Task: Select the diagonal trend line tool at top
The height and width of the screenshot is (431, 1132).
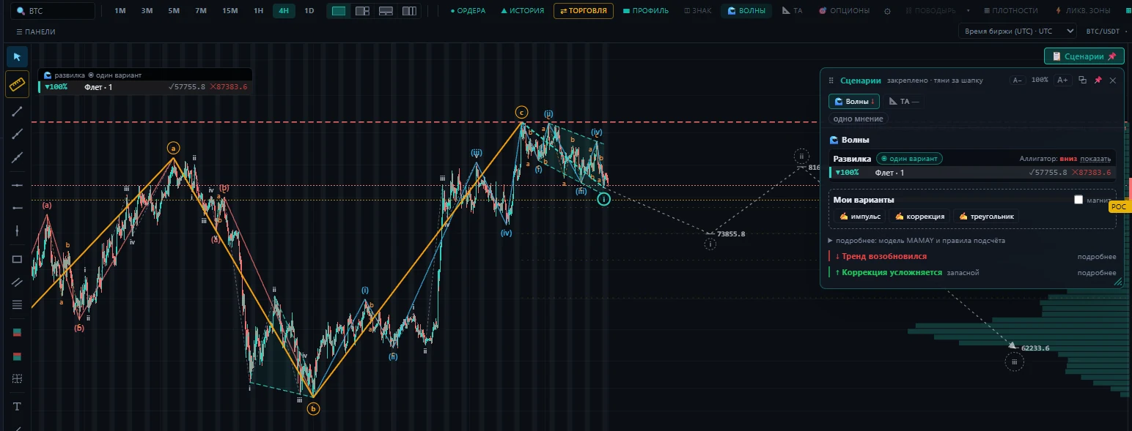Action: 17,111
